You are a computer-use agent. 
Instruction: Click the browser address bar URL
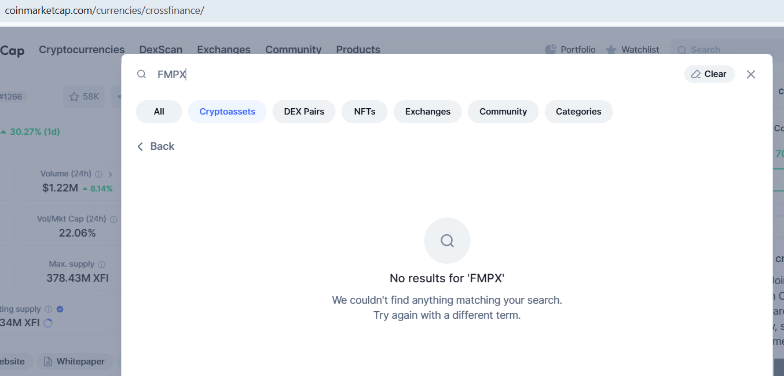coord(104,10)
